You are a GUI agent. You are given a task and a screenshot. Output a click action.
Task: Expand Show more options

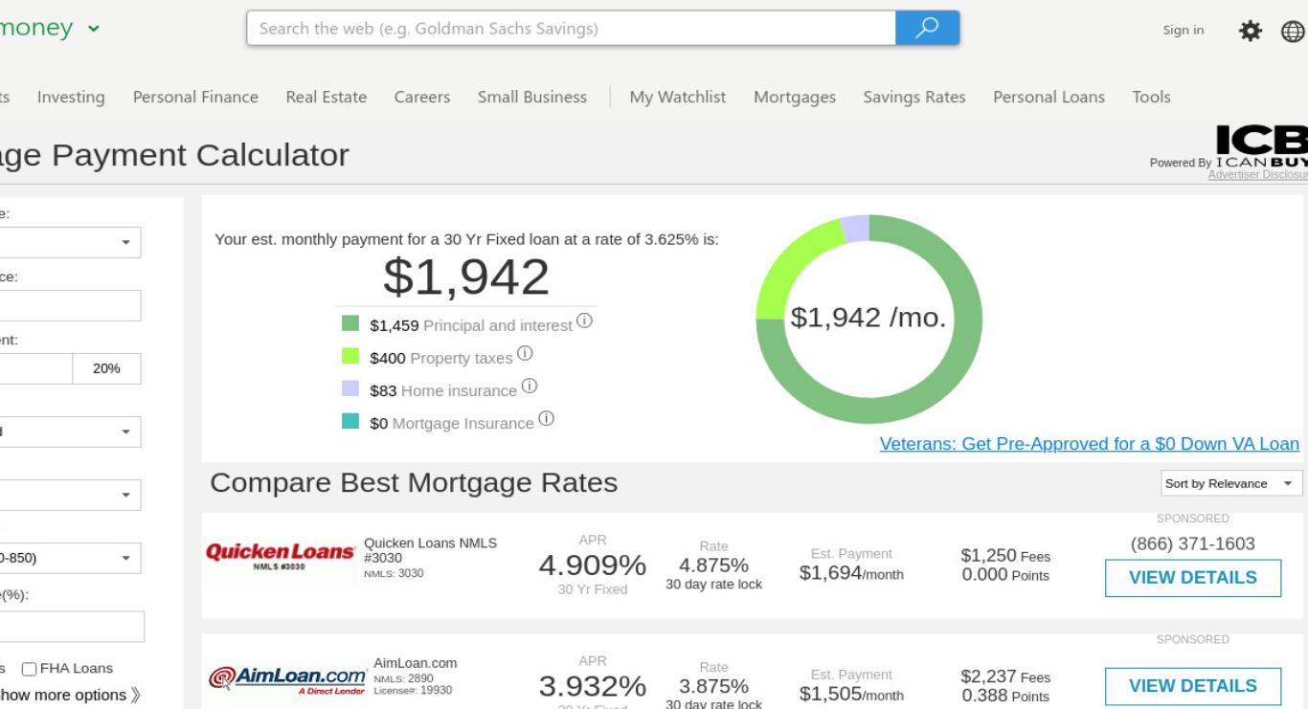pyautogui.click(x=70, y=695)
